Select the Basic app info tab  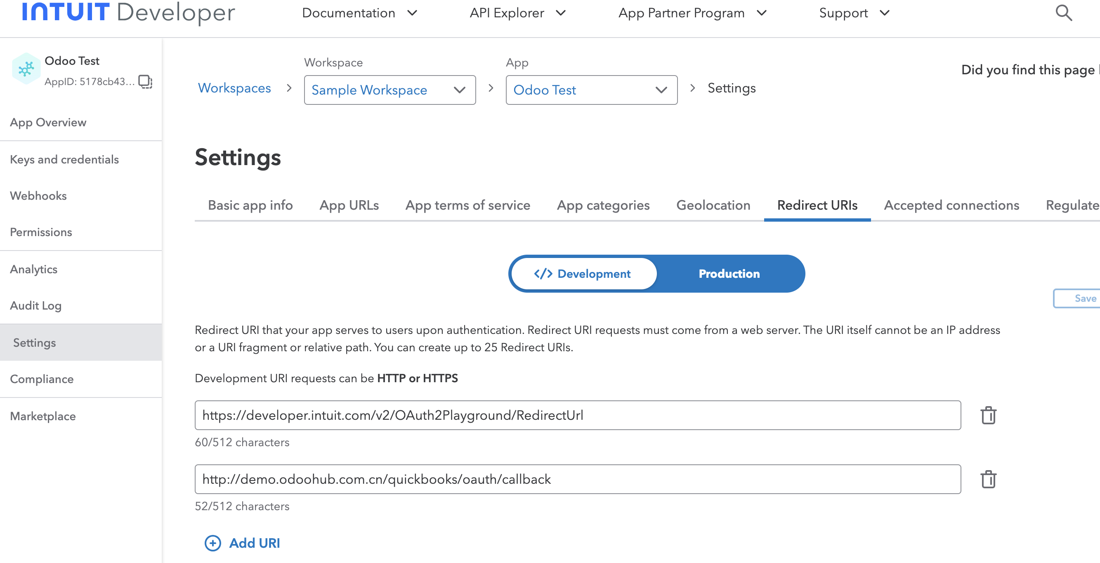click(x=250, y=205)
